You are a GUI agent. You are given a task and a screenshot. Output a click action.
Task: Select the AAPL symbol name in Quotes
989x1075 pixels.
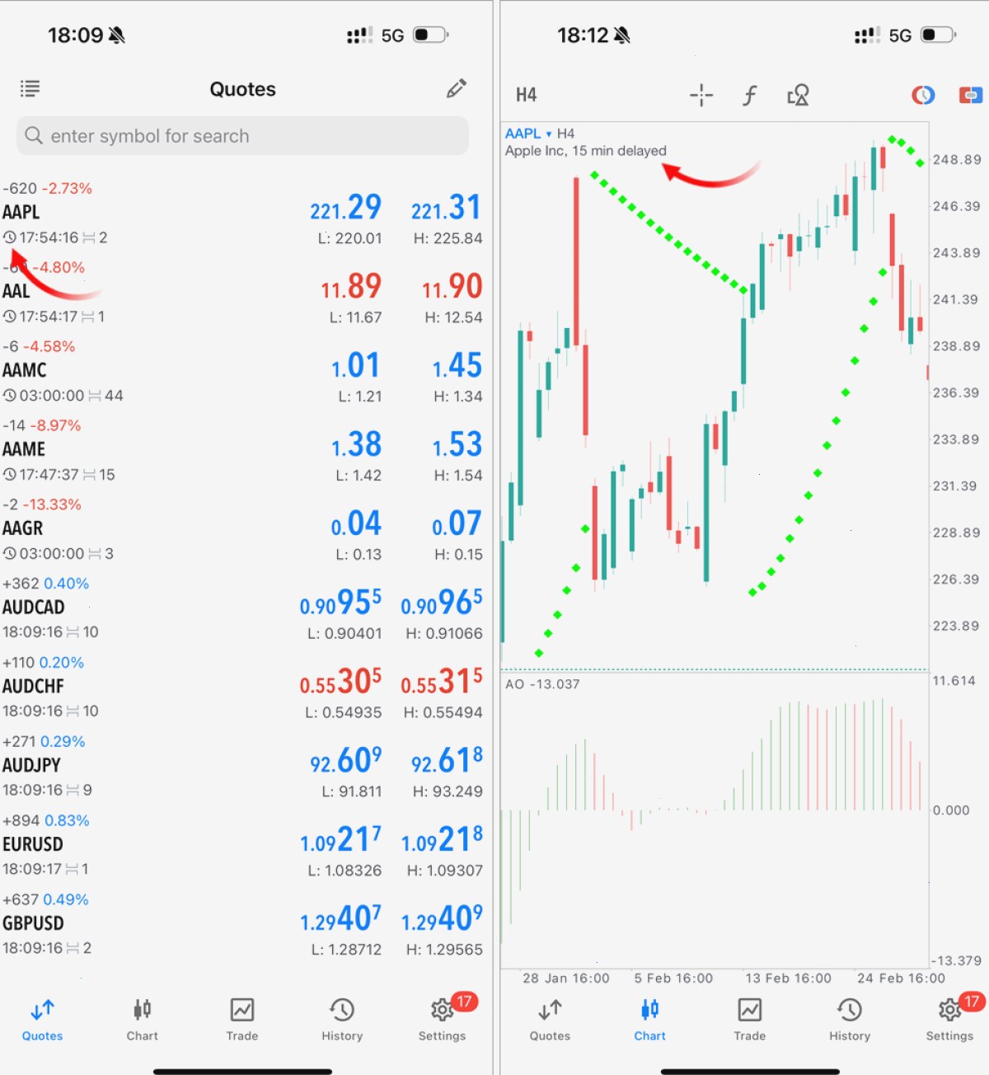(x=21, y=212)
